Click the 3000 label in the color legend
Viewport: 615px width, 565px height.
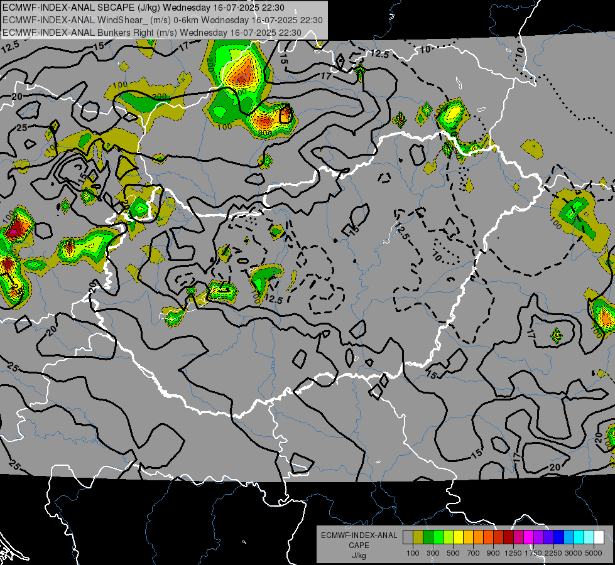point(574,553)
